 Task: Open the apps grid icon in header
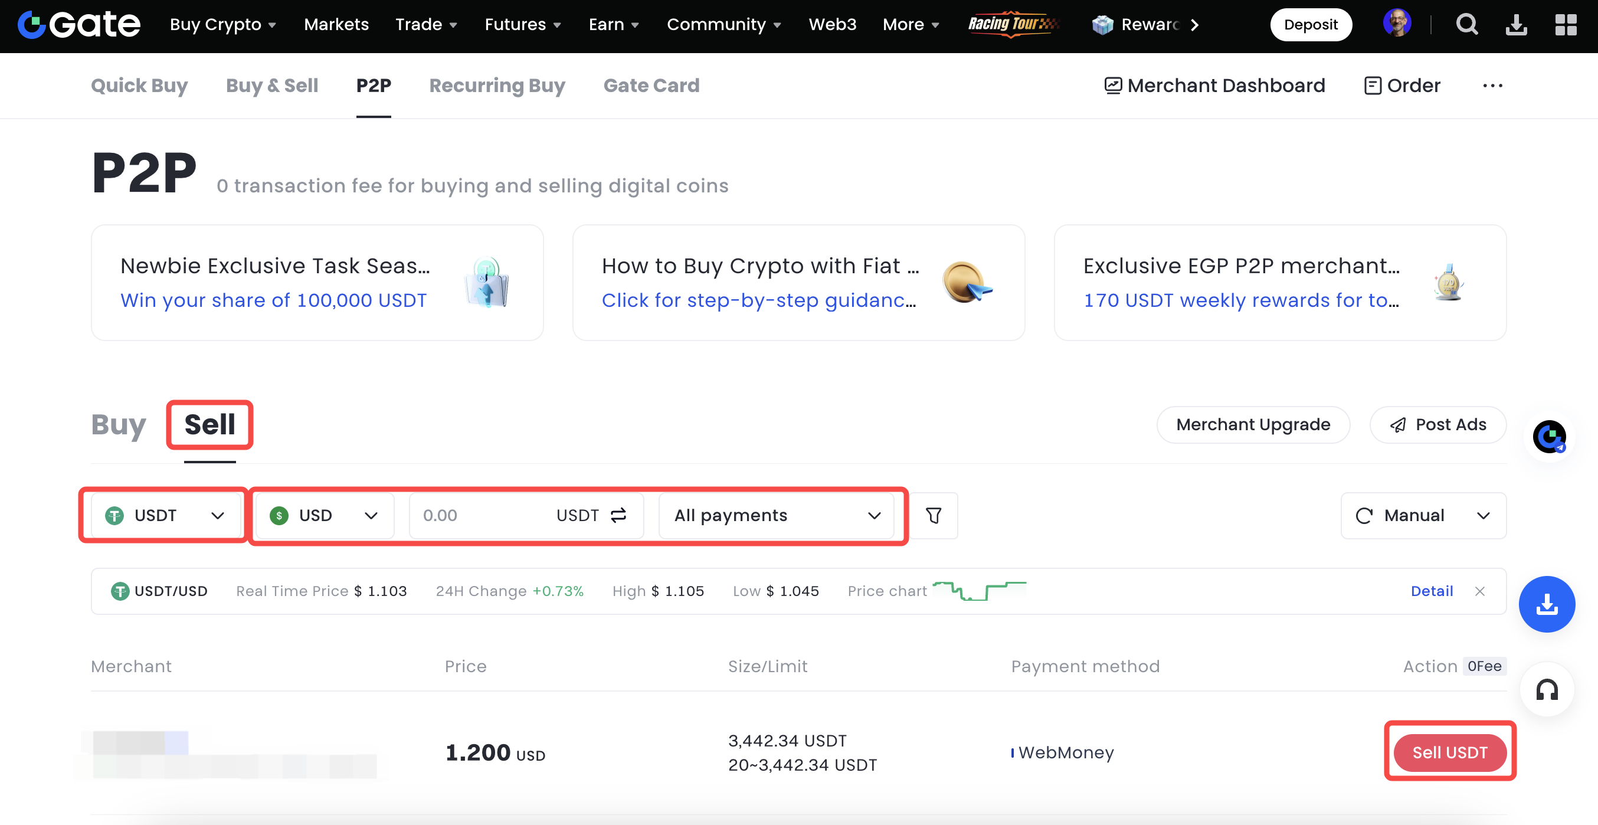pos(1565,25)
